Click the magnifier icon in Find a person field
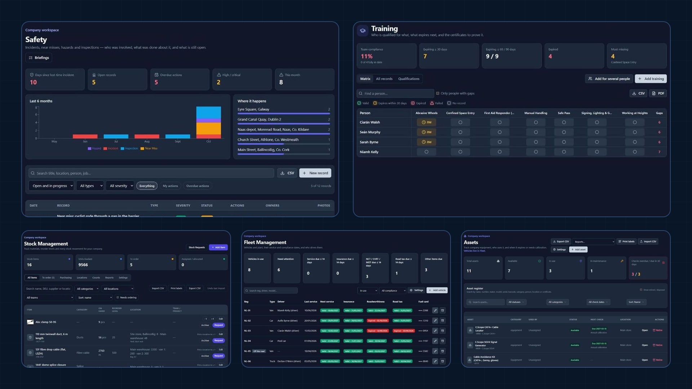 (x=360, y=94)
